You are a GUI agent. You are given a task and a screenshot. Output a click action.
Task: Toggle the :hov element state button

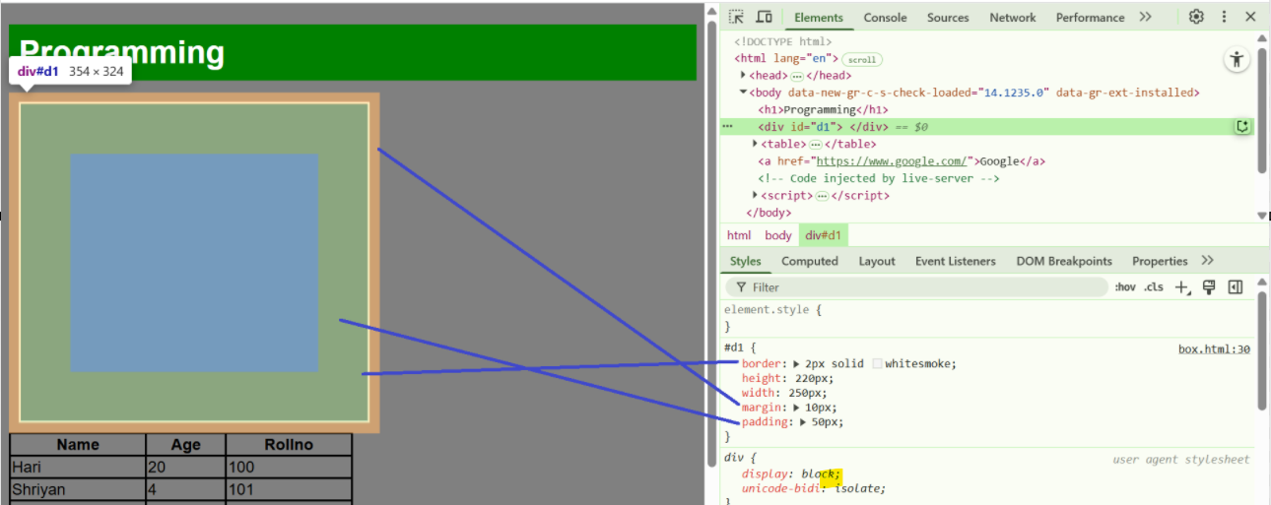[1125, 287]
